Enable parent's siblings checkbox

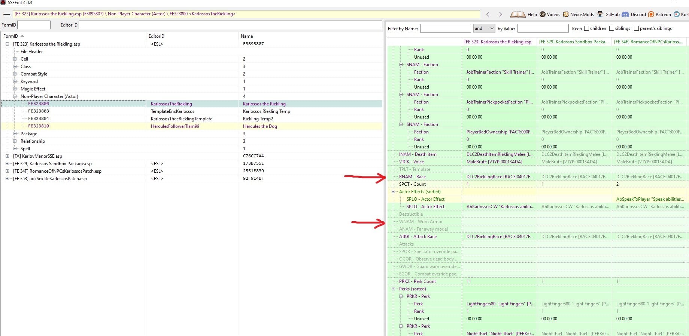click(x=636, y=28)
